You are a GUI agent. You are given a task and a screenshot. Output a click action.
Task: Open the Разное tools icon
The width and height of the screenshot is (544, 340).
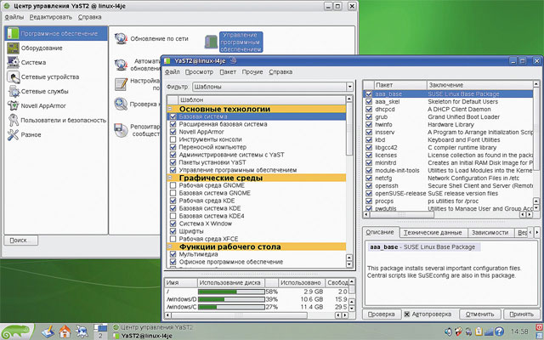[14, 135]
